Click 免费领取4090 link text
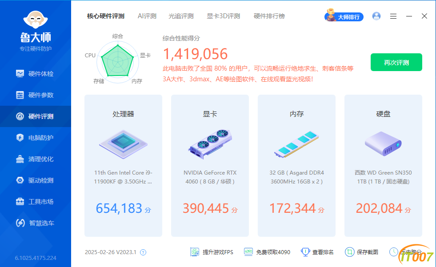The width and height of the screenshot is (436, 267). tap(273, 252)
